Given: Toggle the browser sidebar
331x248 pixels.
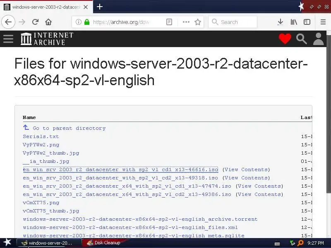Looking at the screenshot, I should (x=307, y=22).
